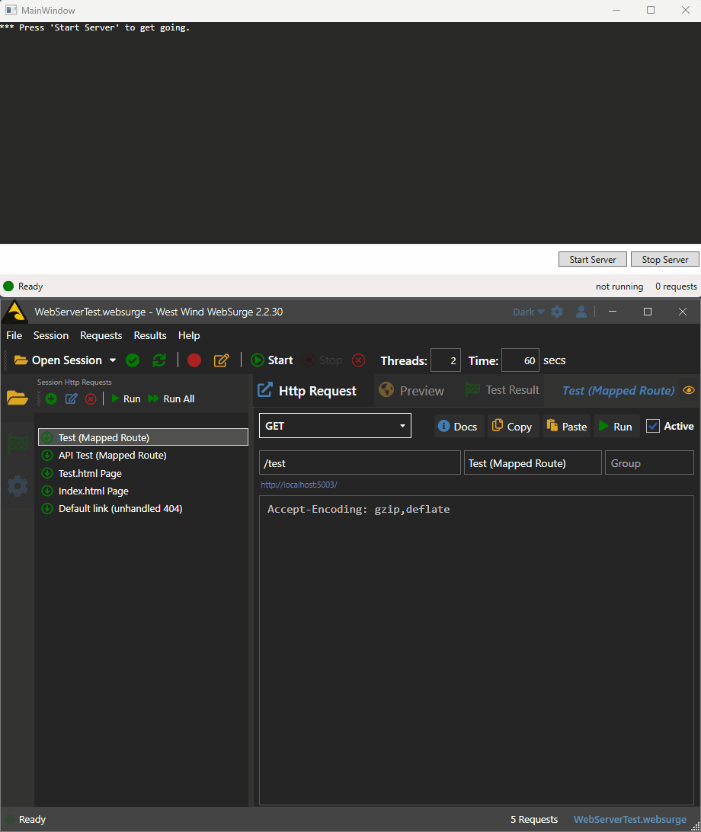Open the checkered flag results icon in the left sidebar

(17, 443)
